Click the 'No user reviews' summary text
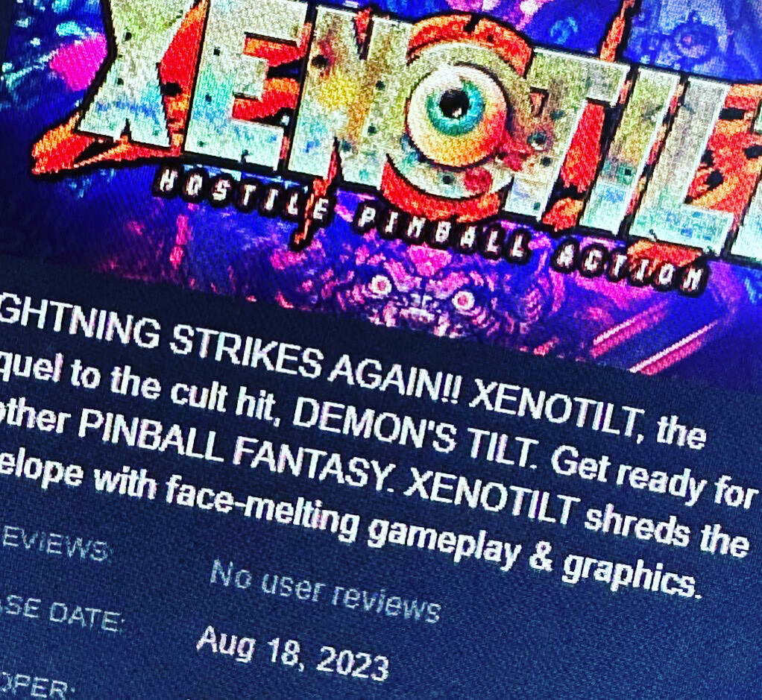The width and height of the screenshot is (762, 700). (326, 590)
